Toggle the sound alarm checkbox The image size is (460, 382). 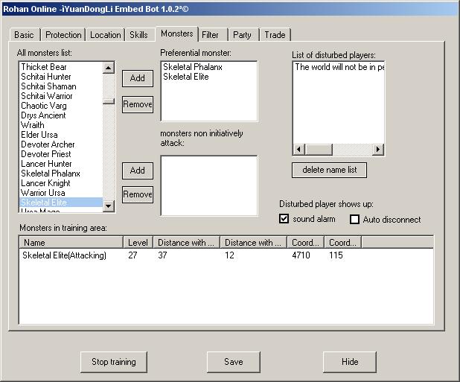[x=284, y=219]
